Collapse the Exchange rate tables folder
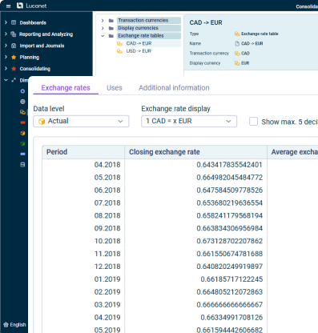The image size is (318, 333). [x=103, y=36]
